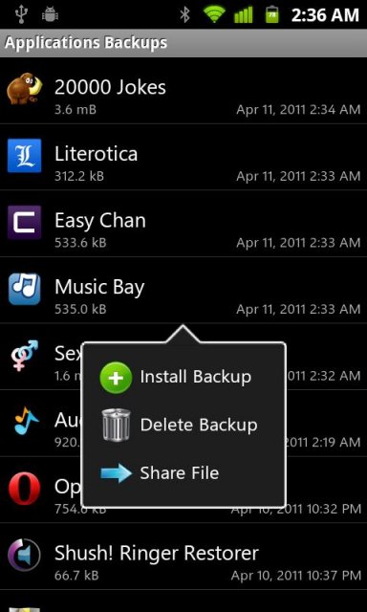
Task: Tap the purple Easy Chan icon
Action: [x=24, y=222]
